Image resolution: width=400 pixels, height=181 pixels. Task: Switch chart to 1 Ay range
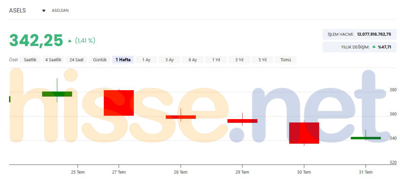tap(146, 60)
